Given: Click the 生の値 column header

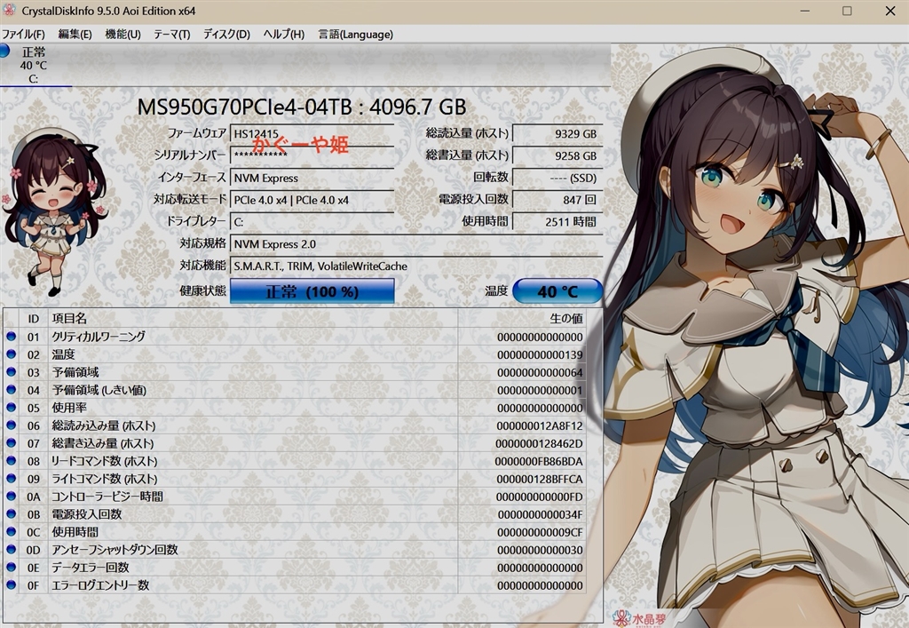Looking at the screenshot, I should pos(566,318).
